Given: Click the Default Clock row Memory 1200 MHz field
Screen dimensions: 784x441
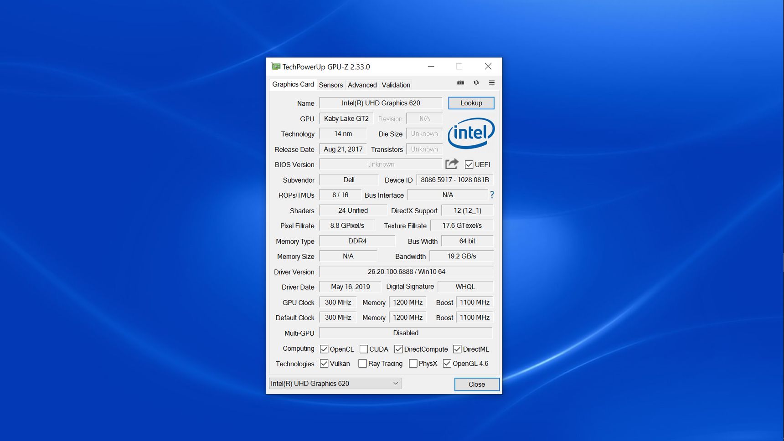Looking at the screenshot, I should (408, 317).
